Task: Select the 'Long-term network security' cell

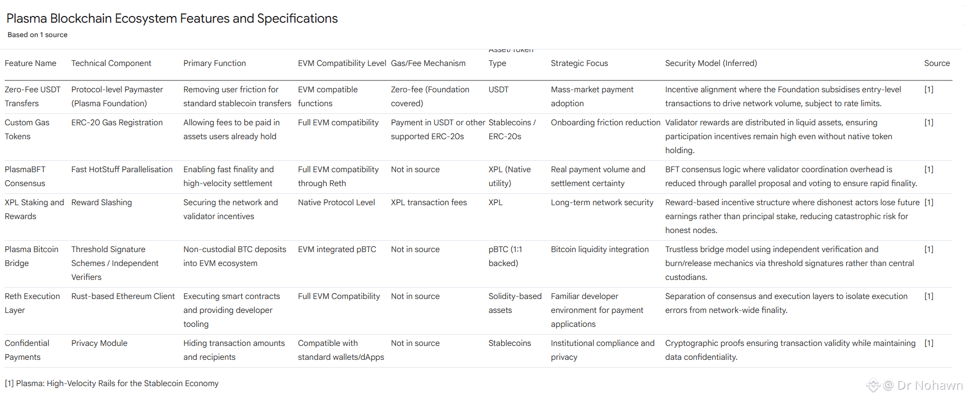Action: click(x=602, y=202)
